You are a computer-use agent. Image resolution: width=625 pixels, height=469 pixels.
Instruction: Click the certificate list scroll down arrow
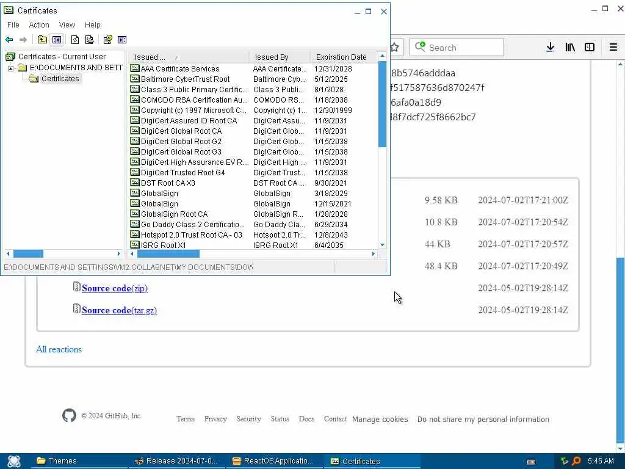(382, 244)
